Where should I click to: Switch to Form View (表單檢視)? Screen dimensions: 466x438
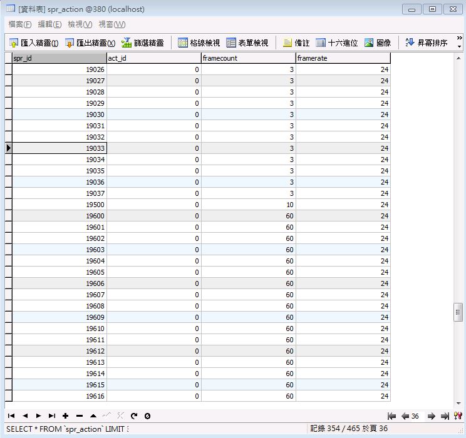pyautogui.click(x=247, y=43)
